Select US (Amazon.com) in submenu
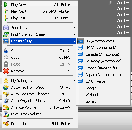The image size is (132, 130). (103, 41)
